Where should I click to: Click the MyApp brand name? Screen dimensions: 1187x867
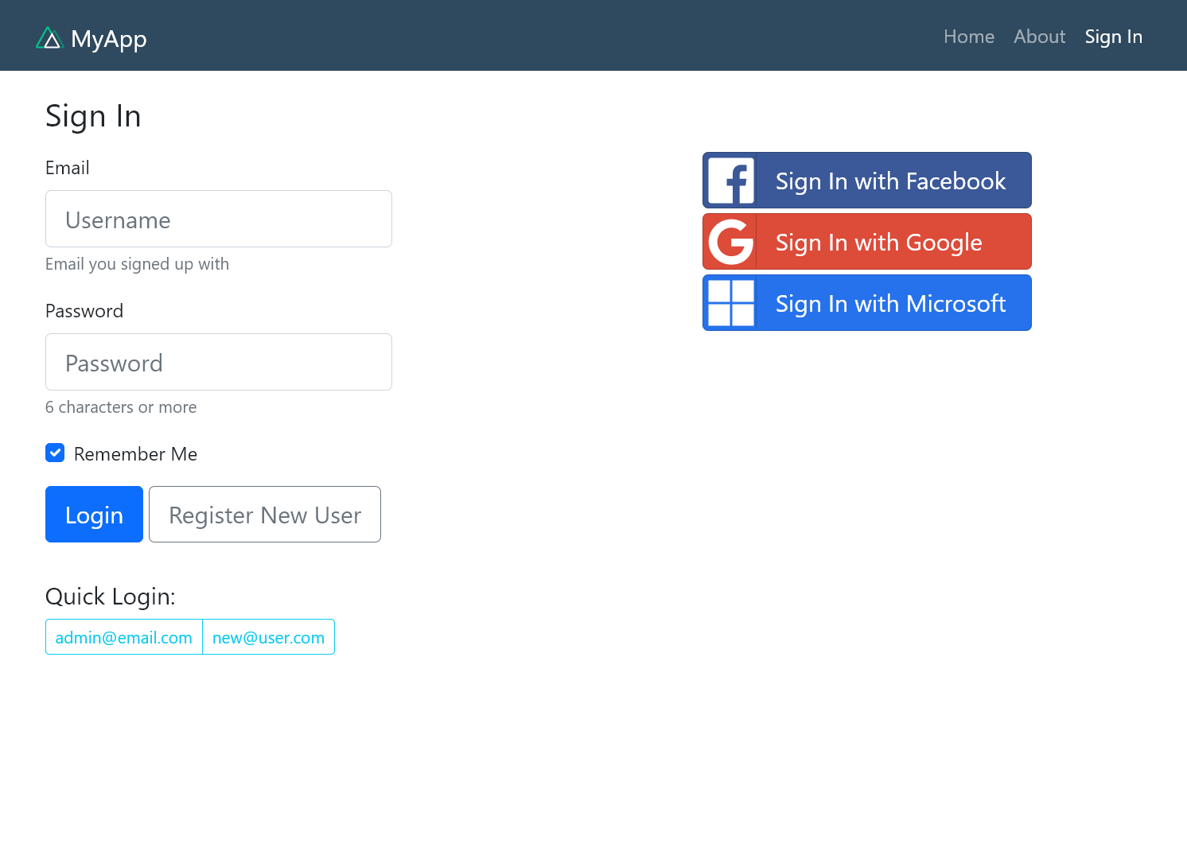tap(109, 38)
